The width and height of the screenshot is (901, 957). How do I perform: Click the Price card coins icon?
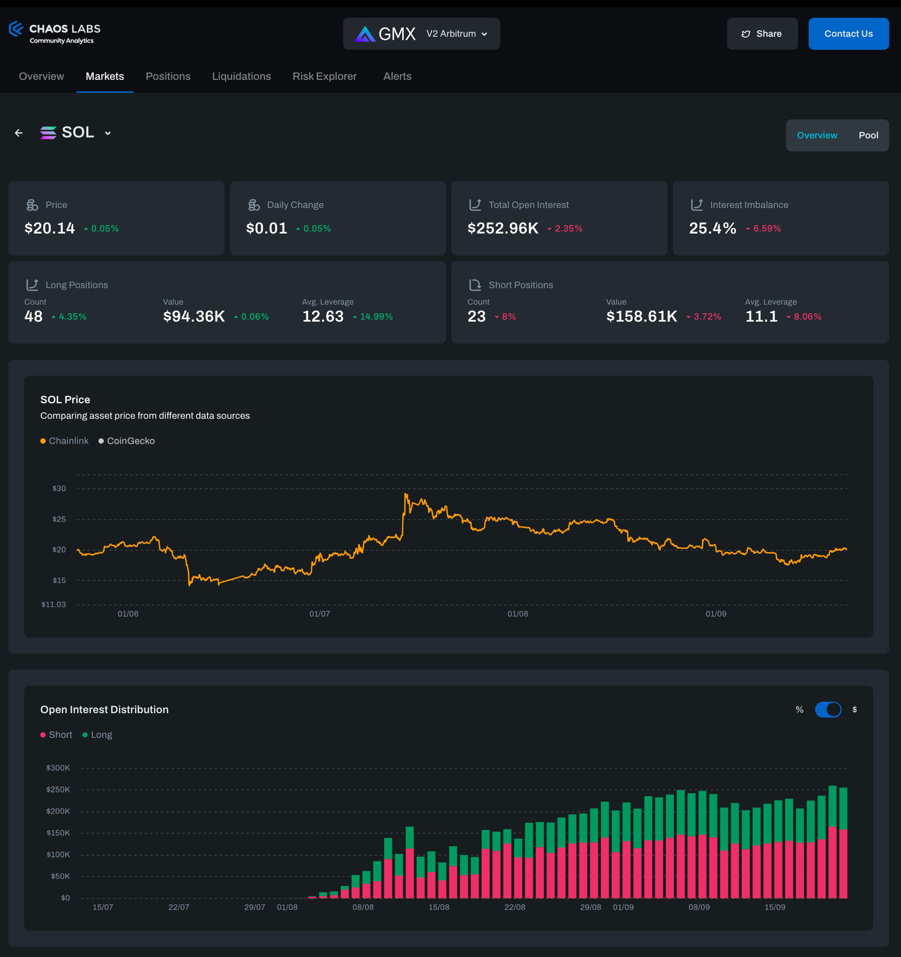[32, 205]
